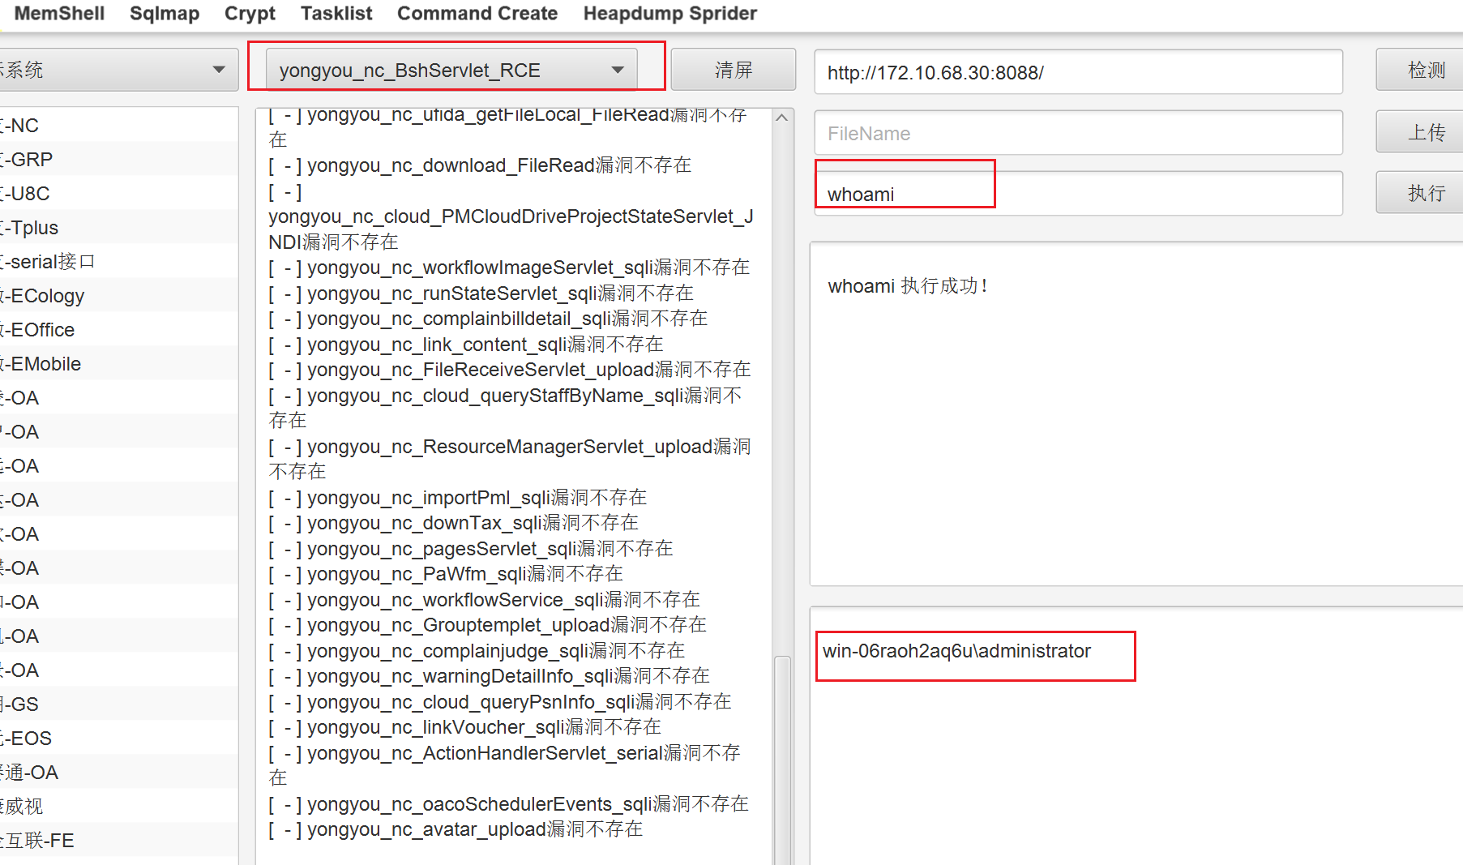Select the -serial接口 entry in the list
Screen dimensions: 1463x865
pos(119,262)
